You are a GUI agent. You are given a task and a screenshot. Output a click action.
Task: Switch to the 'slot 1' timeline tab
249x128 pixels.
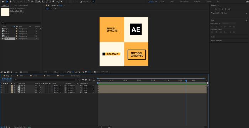pos(21,76)
